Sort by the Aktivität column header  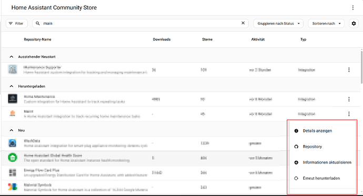click(x=258, y=39)
